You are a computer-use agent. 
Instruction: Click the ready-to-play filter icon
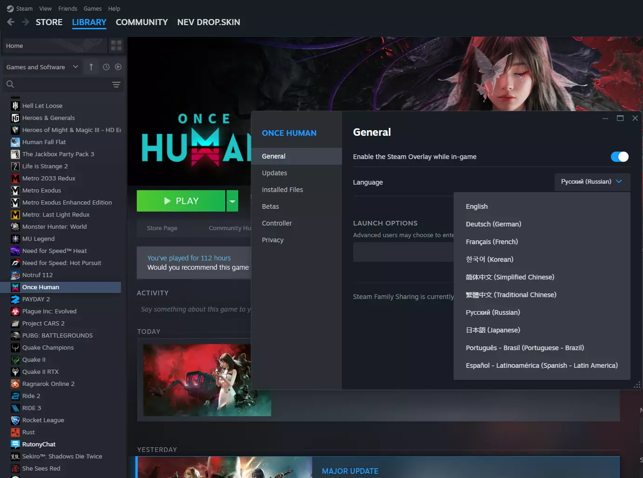click(x=118, y=67)
